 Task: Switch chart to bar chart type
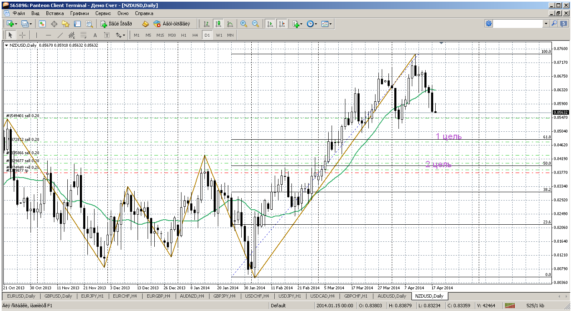tap(206, 24)
